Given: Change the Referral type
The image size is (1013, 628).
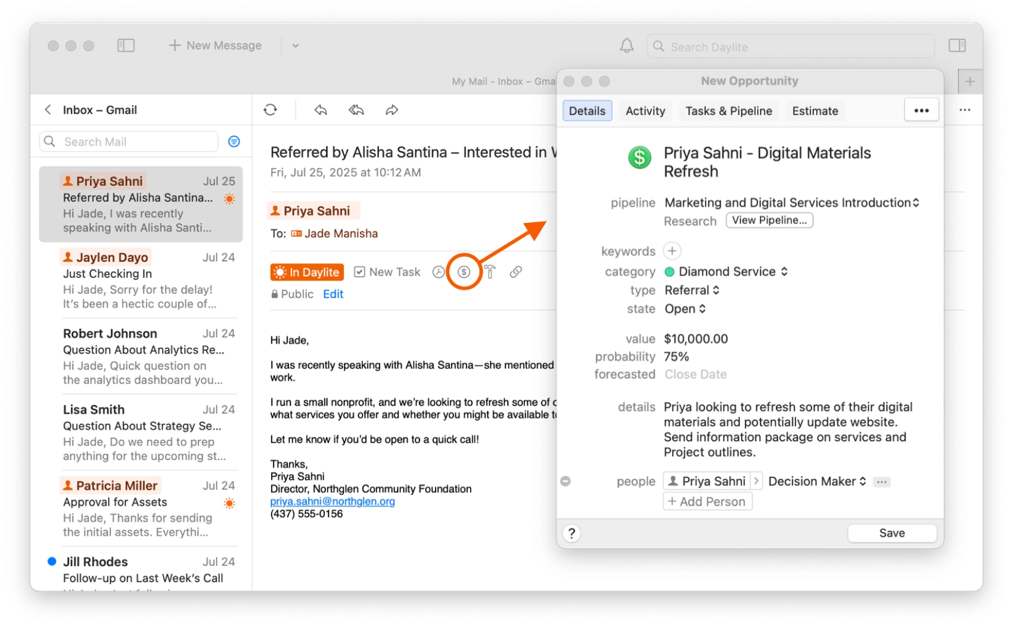Looking at the screenshot, I should click(x=692, y=290).
